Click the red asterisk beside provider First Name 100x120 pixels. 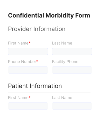click(x=29, y=43)
